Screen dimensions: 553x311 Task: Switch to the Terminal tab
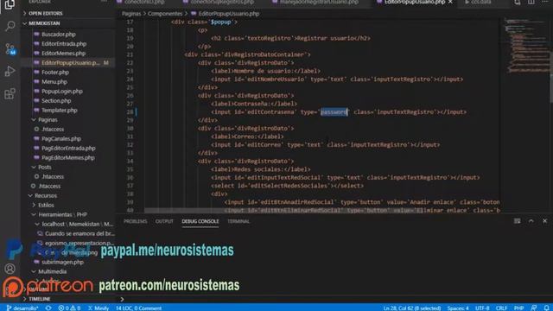point(238,221)
